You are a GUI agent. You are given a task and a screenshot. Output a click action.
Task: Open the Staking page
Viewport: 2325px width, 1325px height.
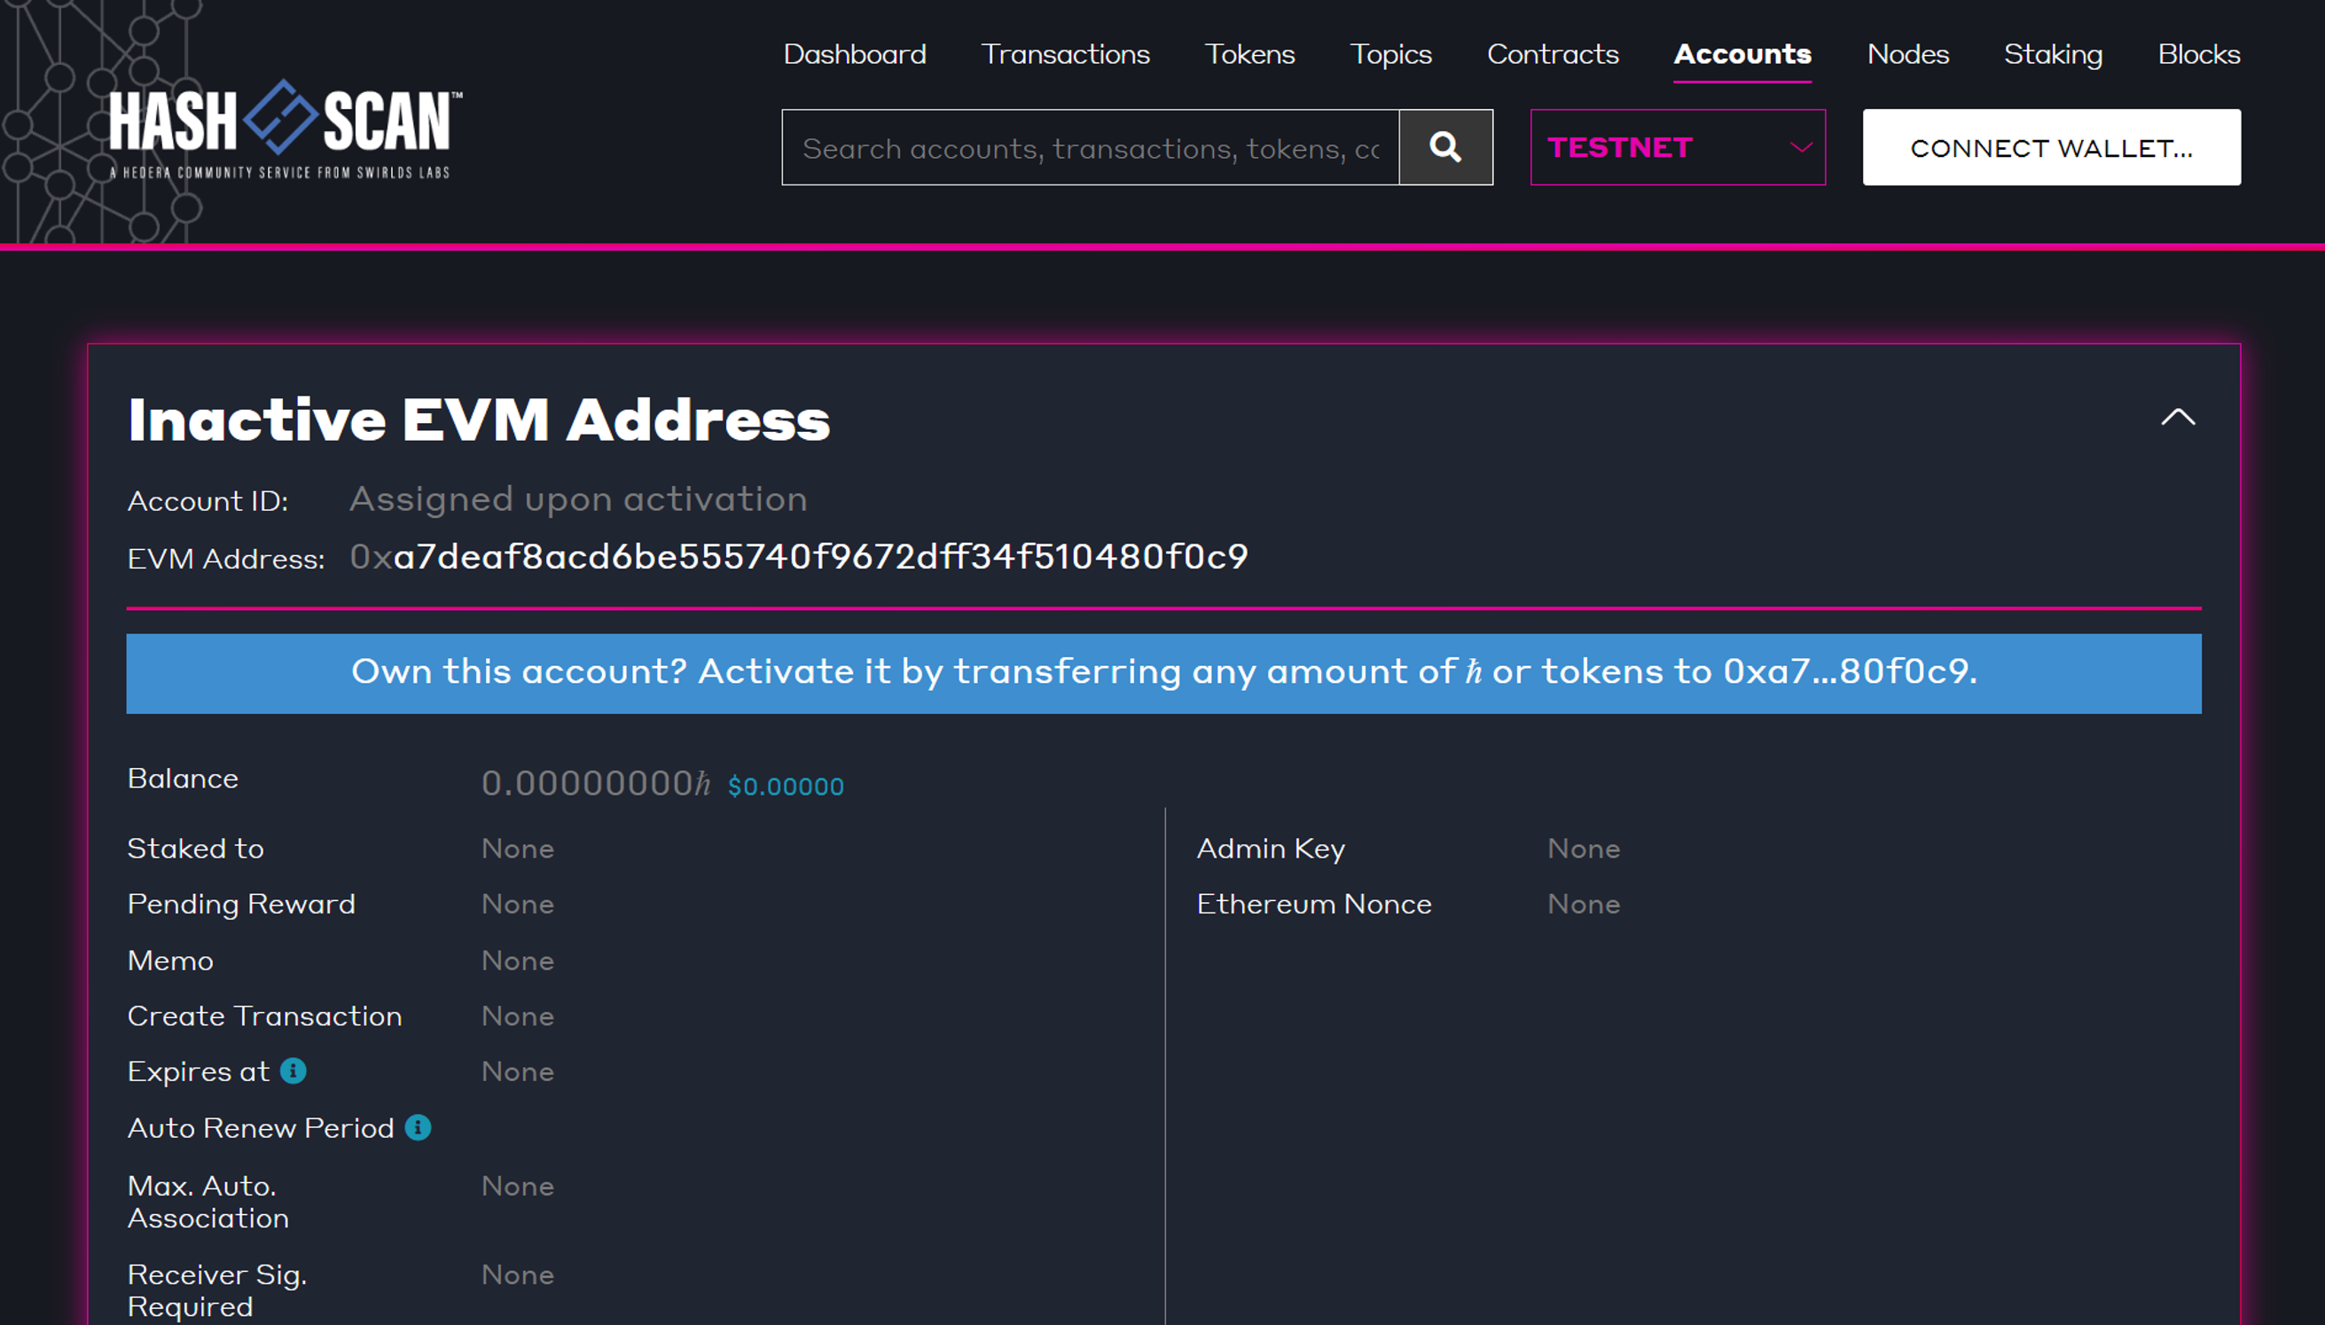[2053, 55]
